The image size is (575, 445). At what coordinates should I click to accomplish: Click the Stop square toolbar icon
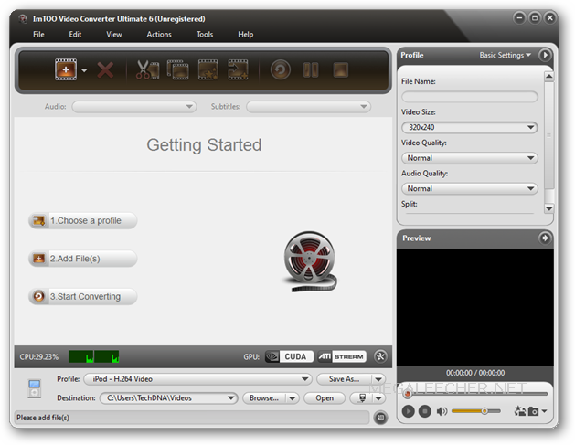click(x=341, y=69)
